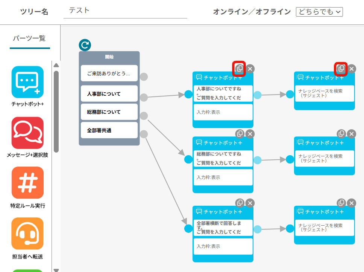This screenshot has height=272, width=364.
Task: Switch to the パーツ一覧 tab
Action: click(29, 38)
